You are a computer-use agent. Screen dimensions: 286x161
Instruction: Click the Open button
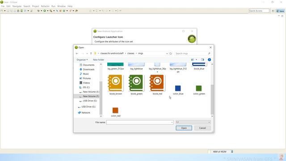(x=184, y=128)
